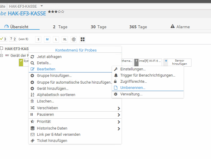Click the gear icon in view toolbar
Viewport: 211px width, 159px height.
pos(74,39)
